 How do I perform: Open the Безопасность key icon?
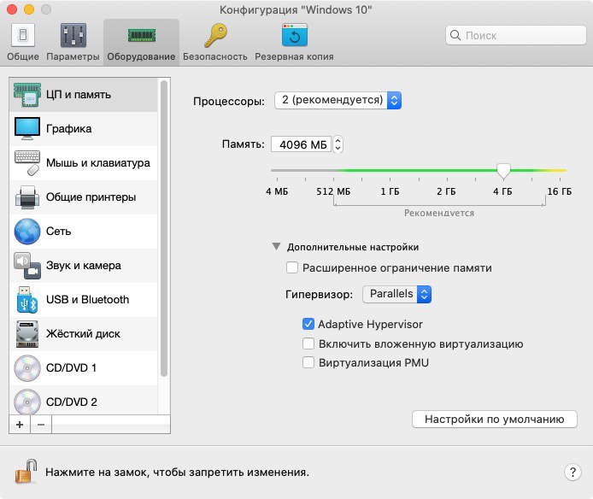click(x=215, y=35)
